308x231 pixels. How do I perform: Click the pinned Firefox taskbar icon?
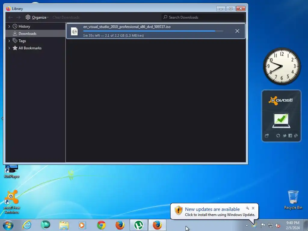pos(120,225)
